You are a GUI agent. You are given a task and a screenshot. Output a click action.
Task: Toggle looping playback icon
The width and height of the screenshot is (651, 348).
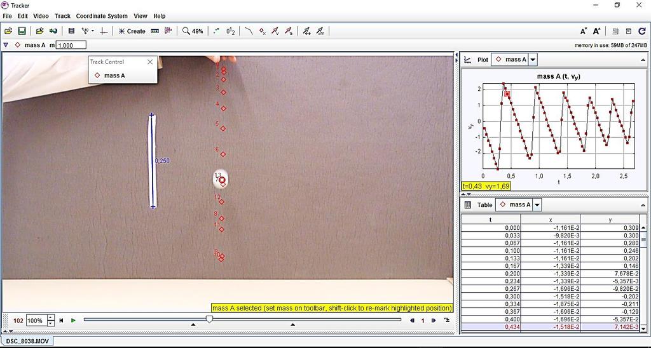tap(447, 320)
